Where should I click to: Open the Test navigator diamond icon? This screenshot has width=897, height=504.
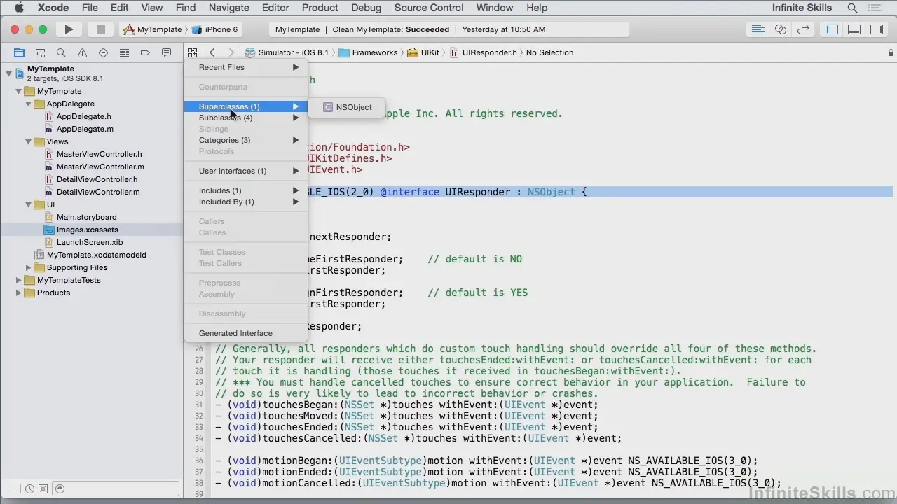click(103, 52)
